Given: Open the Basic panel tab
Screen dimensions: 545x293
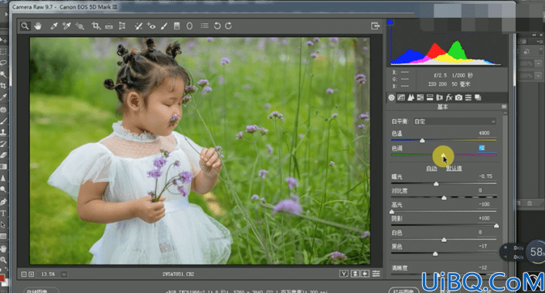Looking at the screenshot, I should [x=391, y=97].
